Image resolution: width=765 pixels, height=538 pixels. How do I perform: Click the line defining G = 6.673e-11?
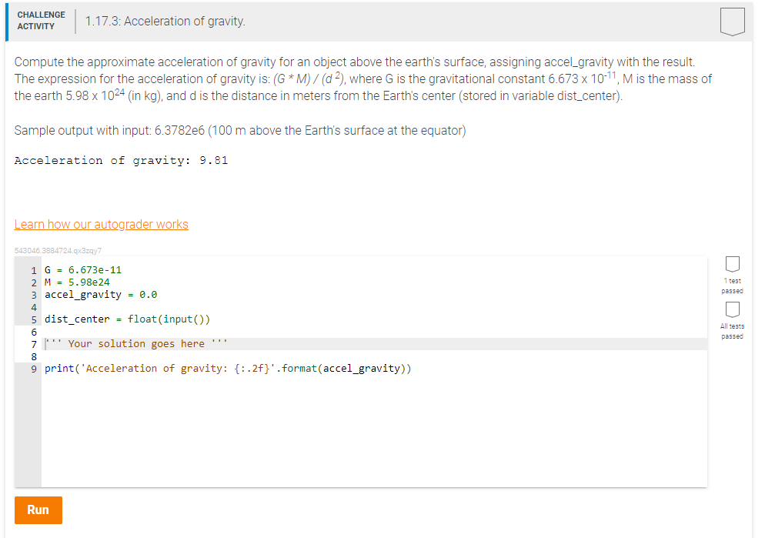85,269
